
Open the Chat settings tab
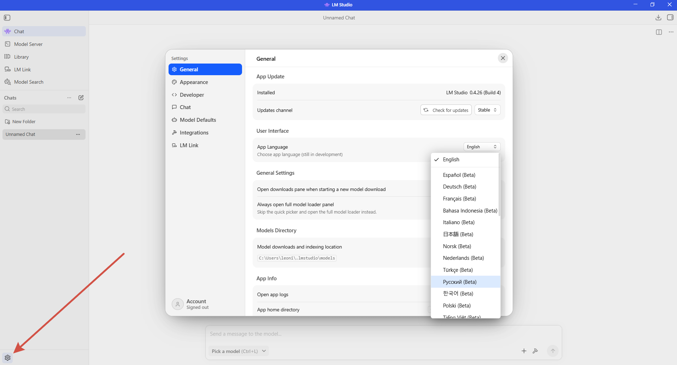point(205,107)
